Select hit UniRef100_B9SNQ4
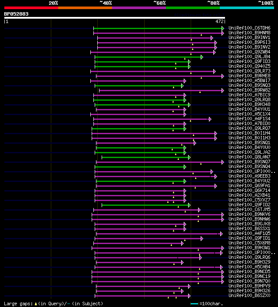278x307 pixels. [249, 166]
